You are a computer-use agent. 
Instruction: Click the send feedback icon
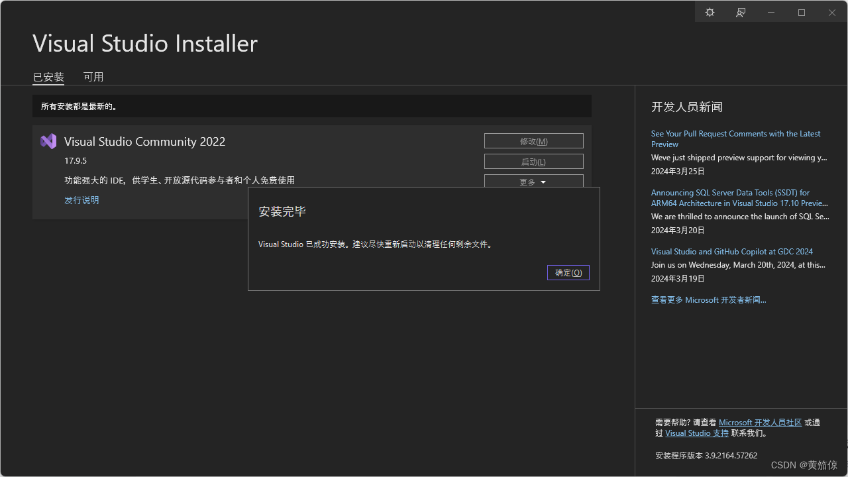tap(741, 13)
